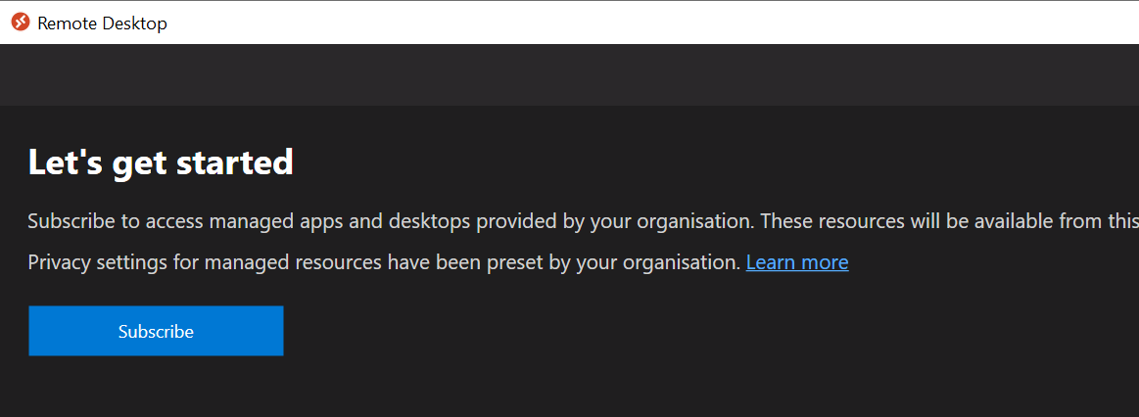Screen dimensions: 1139x417
Task: Click blank dark area below the Subscribe button
Action: coord(156,389)
